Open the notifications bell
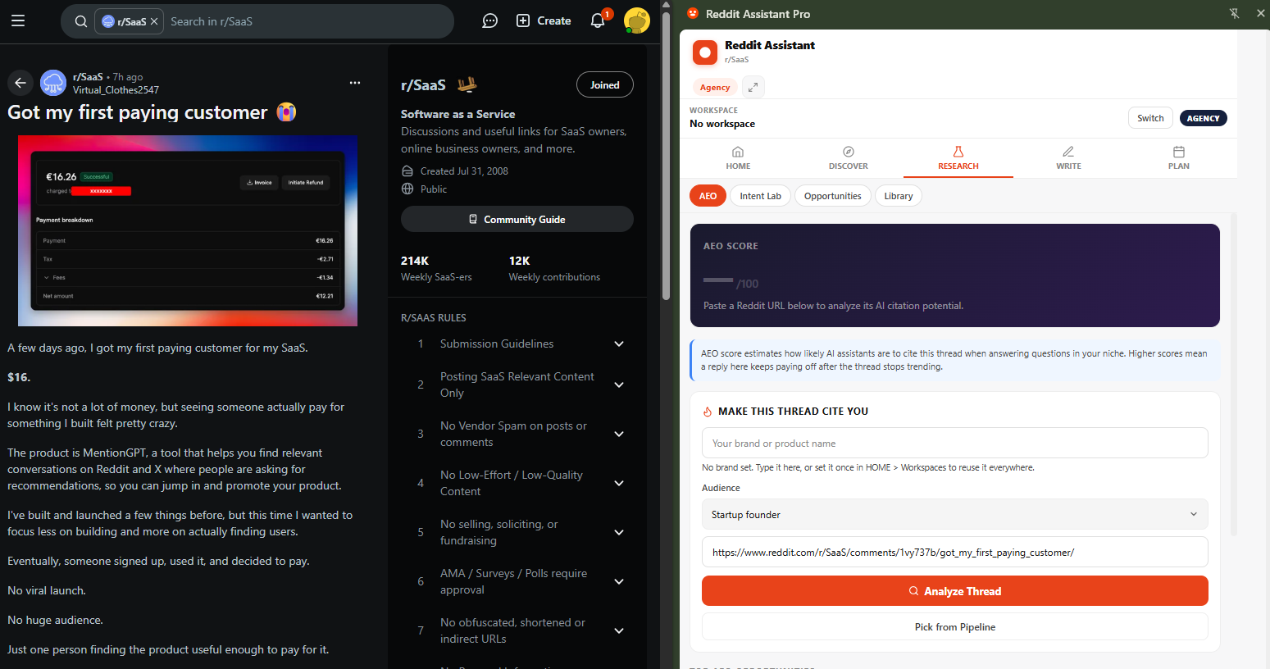This screenshot has width=1270, height=669. (598, 21)
